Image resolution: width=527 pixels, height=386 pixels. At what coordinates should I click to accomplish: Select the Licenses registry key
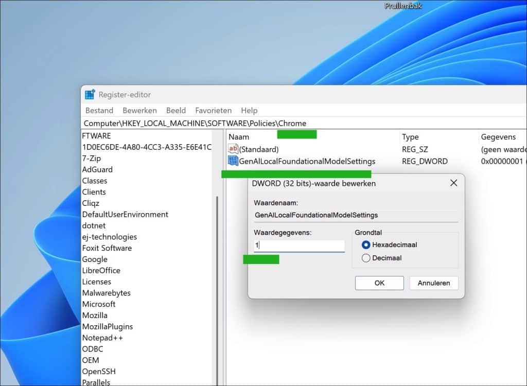96,282
